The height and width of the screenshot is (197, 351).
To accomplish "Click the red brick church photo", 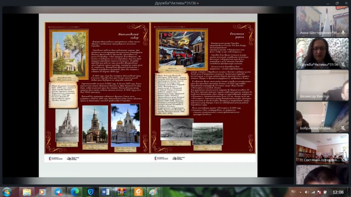I will [x=95, y=124].
